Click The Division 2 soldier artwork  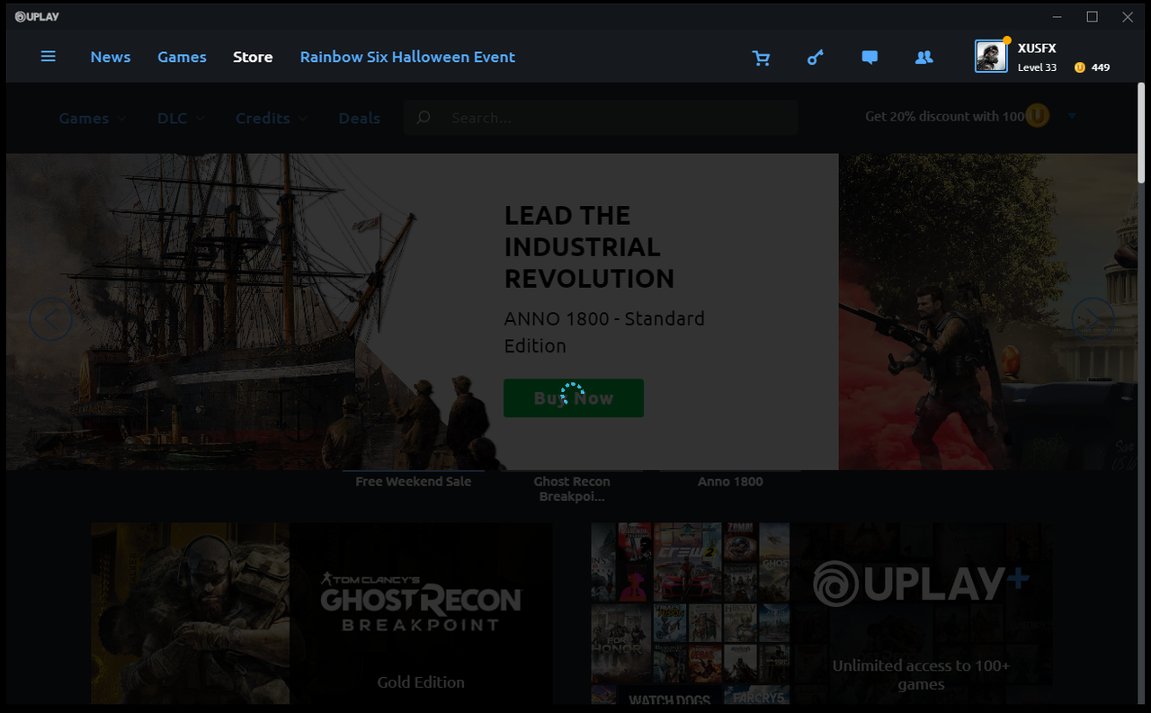(x=987, y=311)
